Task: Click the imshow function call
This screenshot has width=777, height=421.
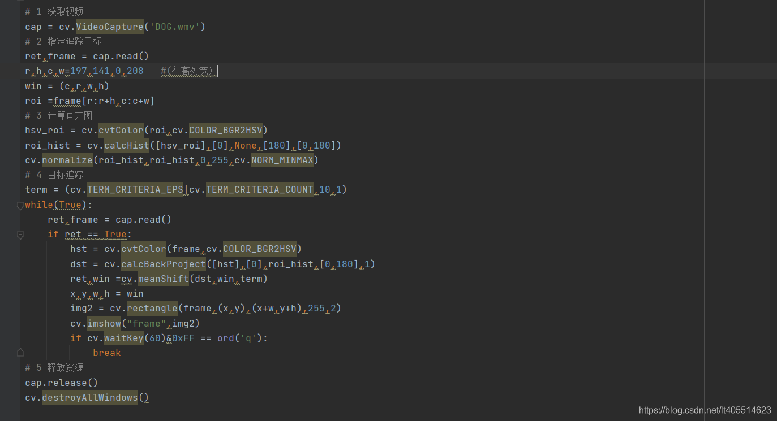Action: (104, 323)
